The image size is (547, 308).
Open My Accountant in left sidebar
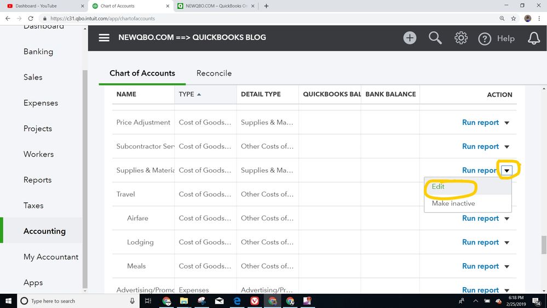point(51,256)
